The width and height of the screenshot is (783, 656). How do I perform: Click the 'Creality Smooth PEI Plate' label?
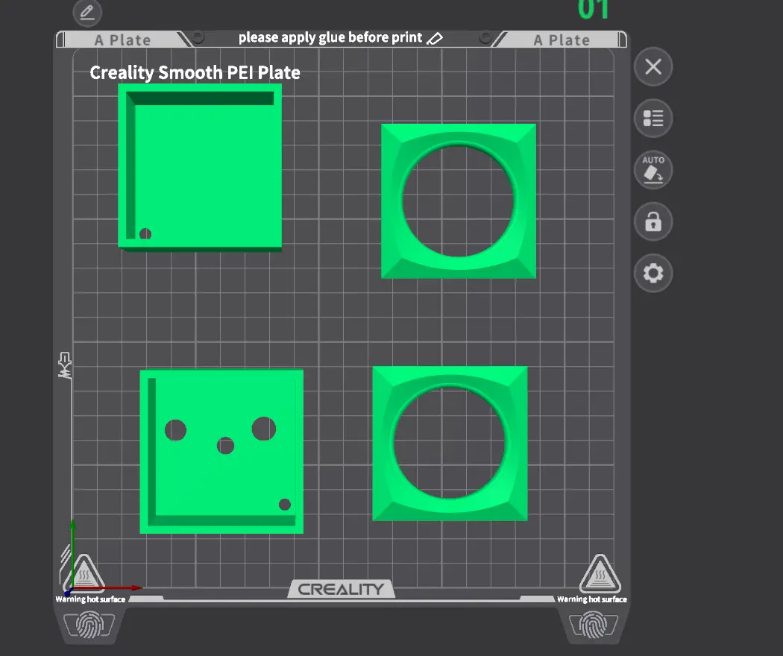tap(195, 73)
